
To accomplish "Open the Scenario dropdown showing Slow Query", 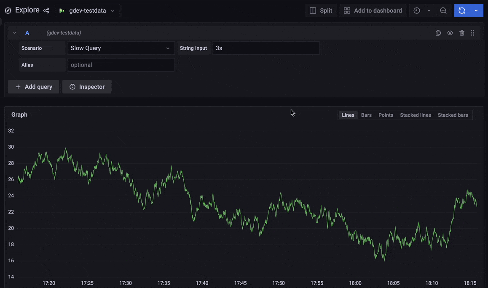I will 121,48.
